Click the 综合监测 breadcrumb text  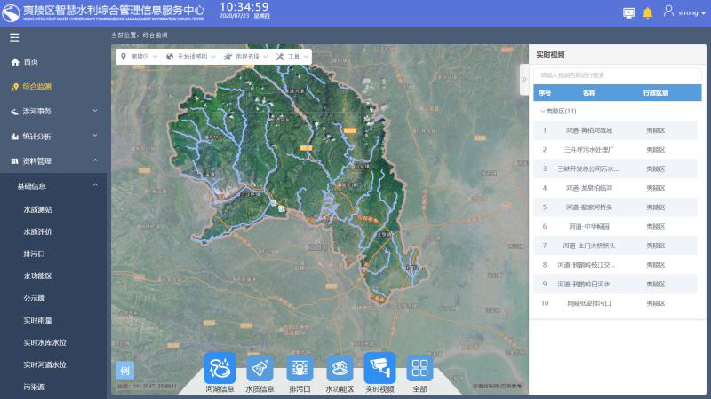tap(155, 35)
